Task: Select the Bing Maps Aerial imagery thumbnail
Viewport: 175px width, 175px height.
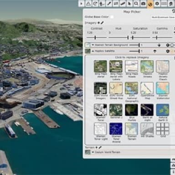Action: (x=100, y=67)
